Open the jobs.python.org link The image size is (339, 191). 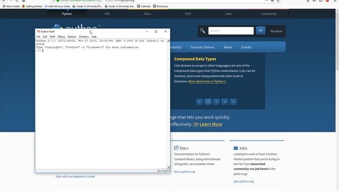pos(244,181)
